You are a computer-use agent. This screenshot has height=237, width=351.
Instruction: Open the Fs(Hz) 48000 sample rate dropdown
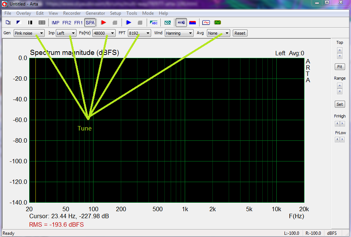(104, 33)
